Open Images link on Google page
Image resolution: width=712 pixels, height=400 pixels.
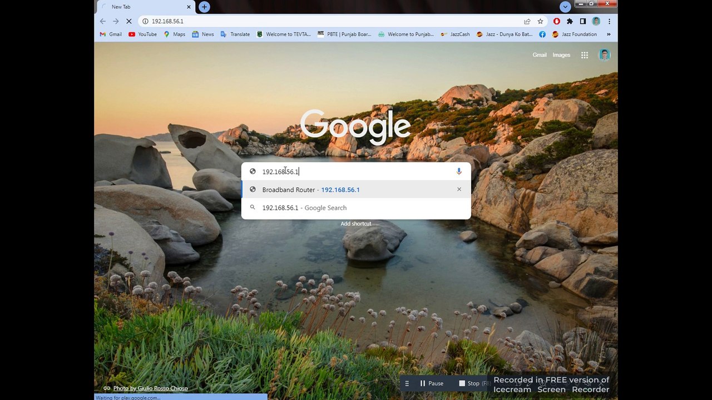tap(561, 55)
